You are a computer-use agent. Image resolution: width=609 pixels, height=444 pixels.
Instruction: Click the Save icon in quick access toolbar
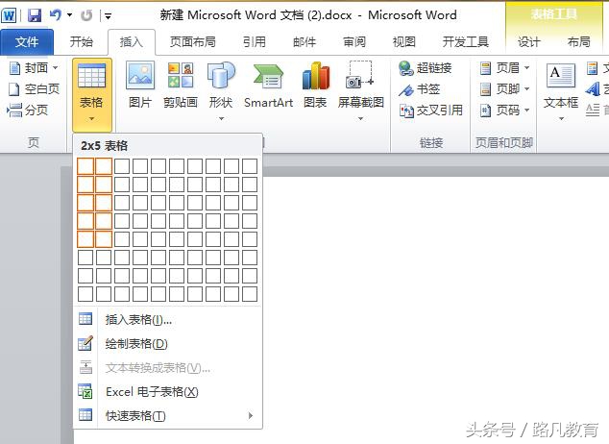pyautogui.click(x=35, y=15)
